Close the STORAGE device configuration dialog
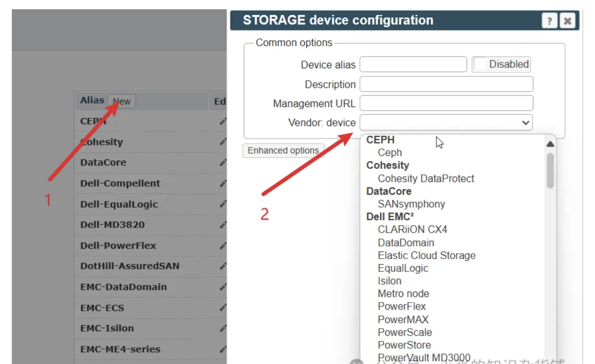Screen dimensions: 595x364 point(568,21)
